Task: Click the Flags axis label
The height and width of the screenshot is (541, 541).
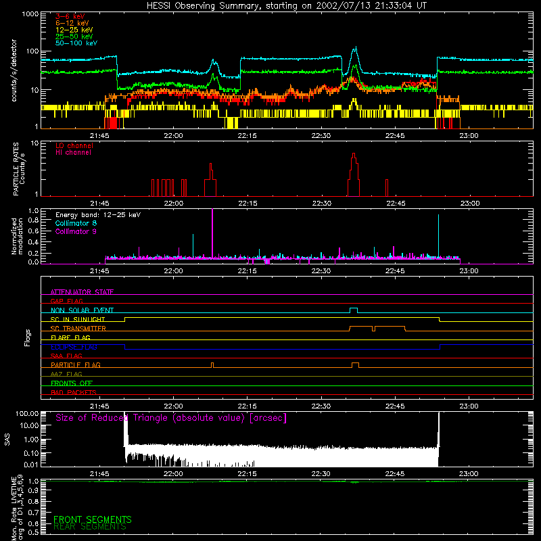Action: (x=28, y=337)
